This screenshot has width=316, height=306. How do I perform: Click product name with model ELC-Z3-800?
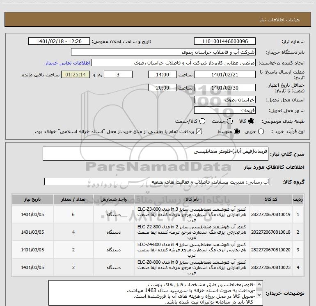[192, 214]
